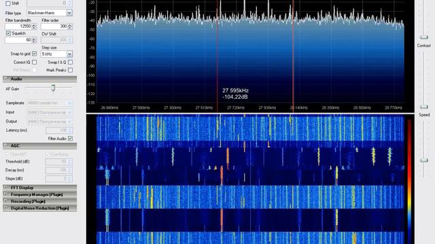Click the 27 090kHz frequency axis label
The height and width of the screenshot is (244, 435).
click(141, 108)
